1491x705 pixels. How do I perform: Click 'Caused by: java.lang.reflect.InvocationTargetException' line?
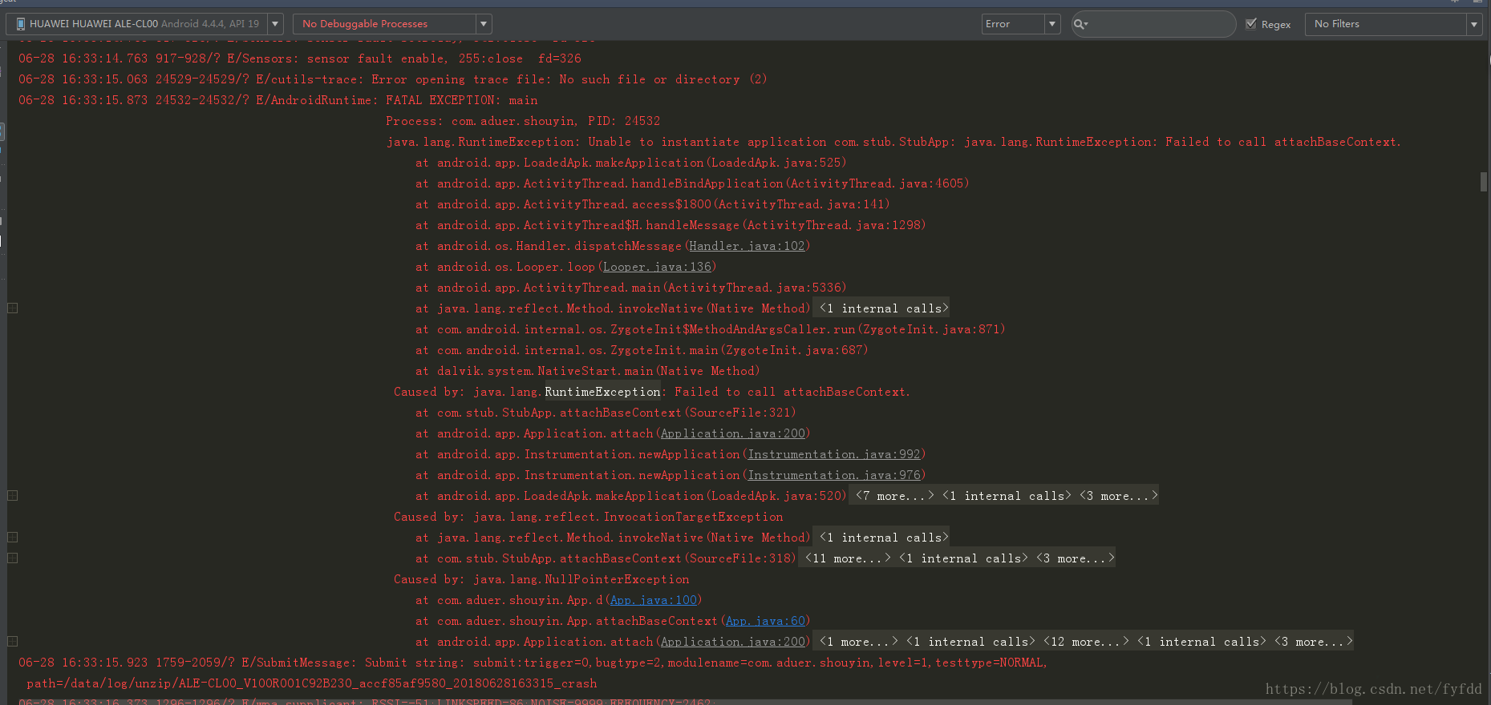coord(588,517)
